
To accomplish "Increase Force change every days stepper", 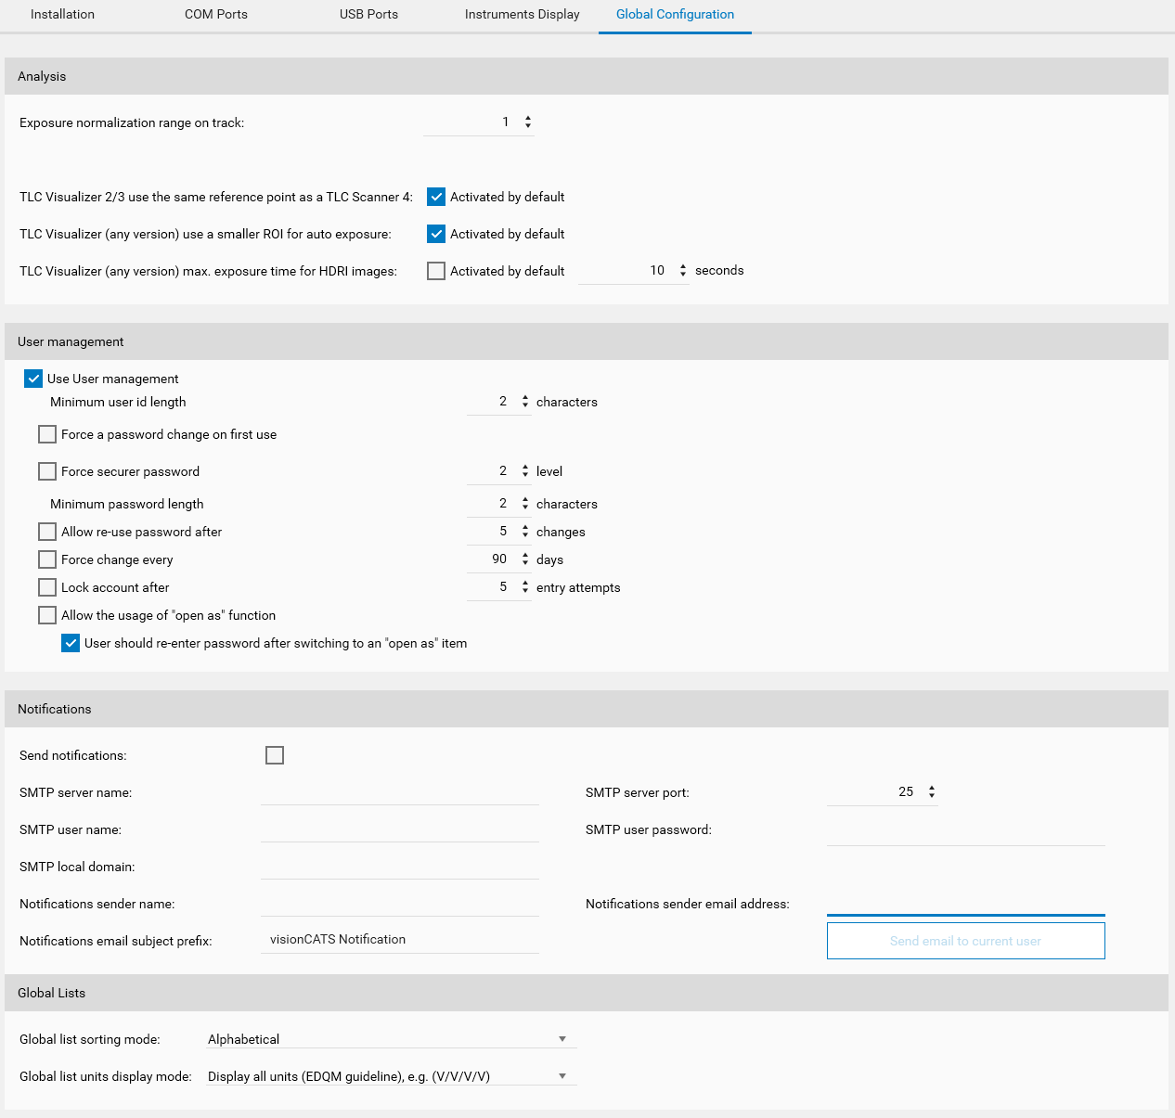I will click(x=525, y=555).
